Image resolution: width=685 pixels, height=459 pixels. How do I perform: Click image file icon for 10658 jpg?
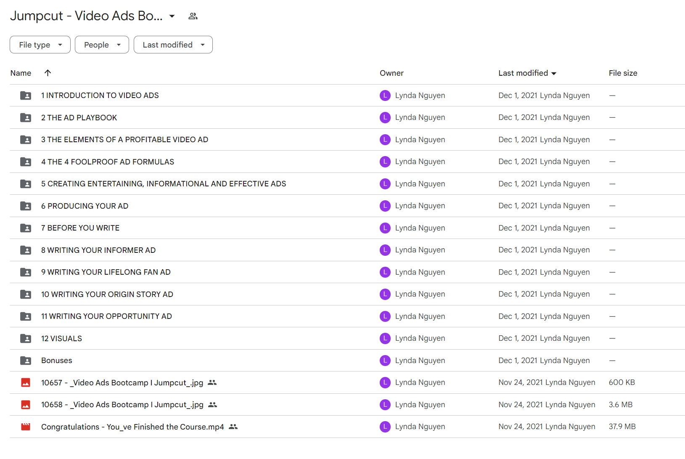(x=26, y=405)
